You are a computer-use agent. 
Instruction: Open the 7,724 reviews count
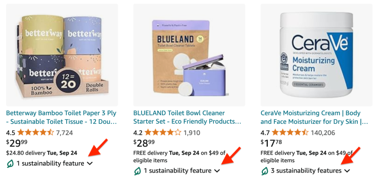coord(64,132)
